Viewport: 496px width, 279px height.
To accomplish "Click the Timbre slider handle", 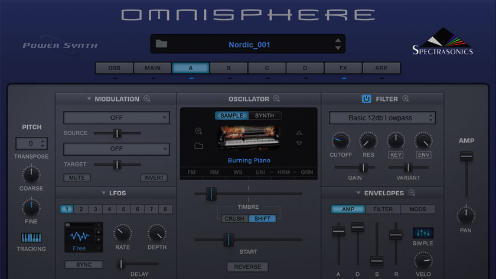I will 211,193.
